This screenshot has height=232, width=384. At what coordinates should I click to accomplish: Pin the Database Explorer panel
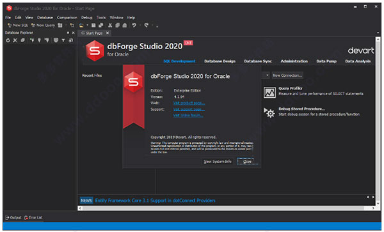(x=68, y=33)
